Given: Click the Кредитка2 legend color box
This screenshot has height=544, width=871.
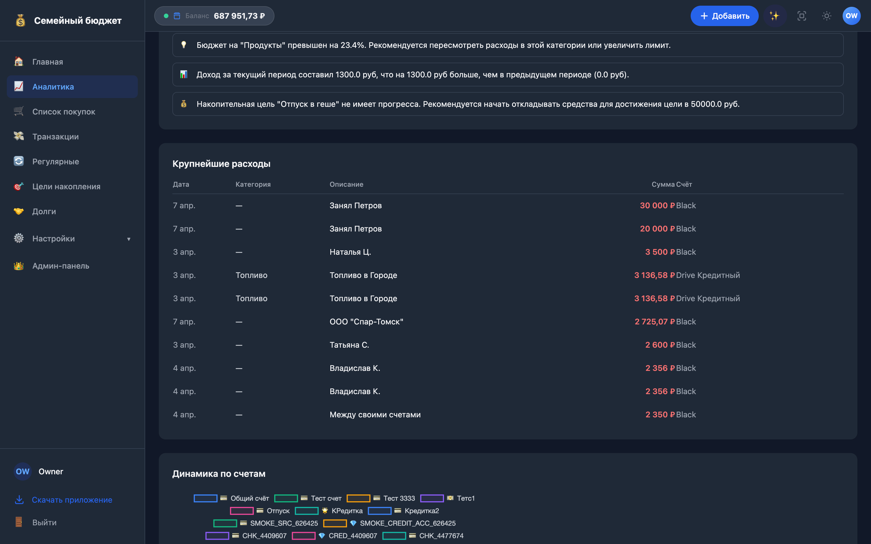Looking at the screenshot, I should [x=379, y=511].
